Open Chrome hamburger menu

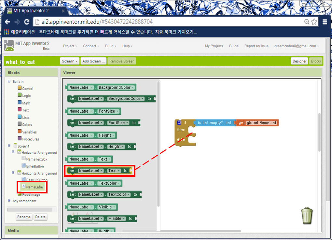325,22
